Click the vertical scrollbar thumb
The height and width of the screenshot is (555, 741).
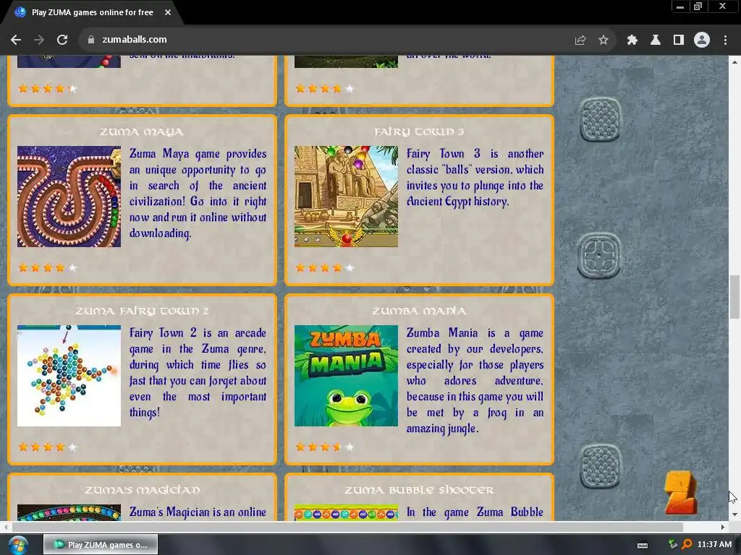click(x=734, y=297)
